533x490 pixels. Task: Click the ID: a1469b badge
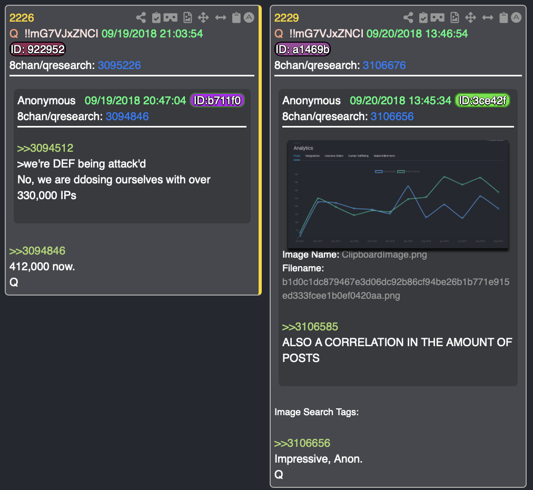pos(302,50)
